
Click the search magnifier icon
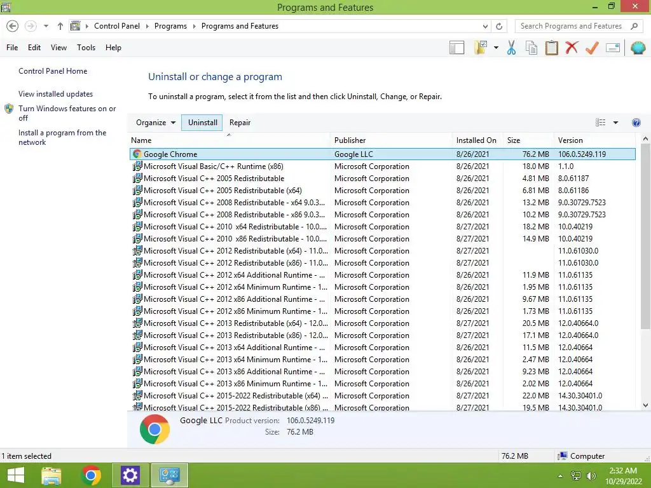pos(634,26)
